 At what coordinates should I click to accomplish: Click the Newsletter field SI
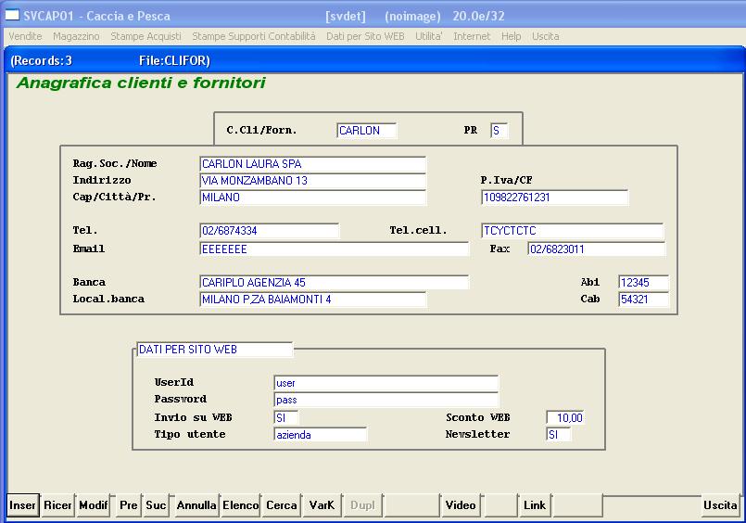coord(558,435)
